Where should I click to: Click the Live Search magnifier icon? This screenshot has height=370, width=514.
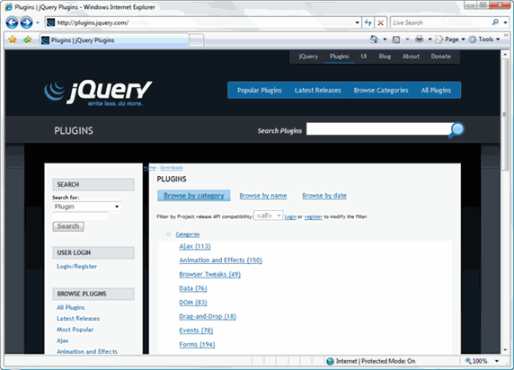point(495,22)
